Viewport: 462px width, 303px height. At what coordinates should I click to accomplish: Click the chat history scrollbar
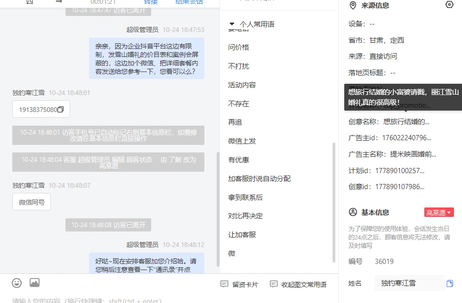click(218, 209)
